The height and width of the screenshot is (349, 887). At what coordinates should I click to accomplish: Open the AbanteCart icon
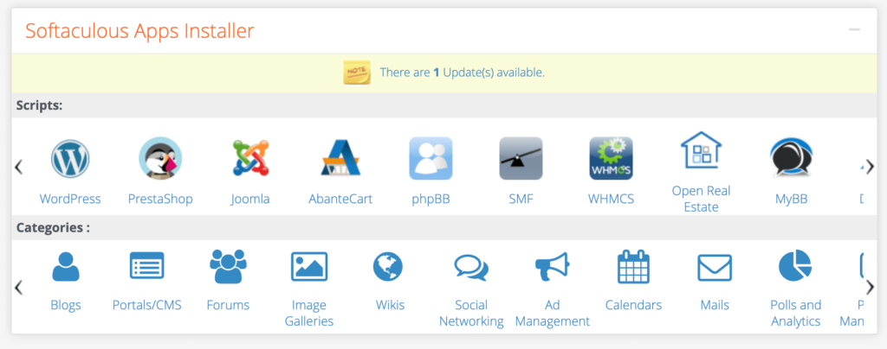coord(340,158)
